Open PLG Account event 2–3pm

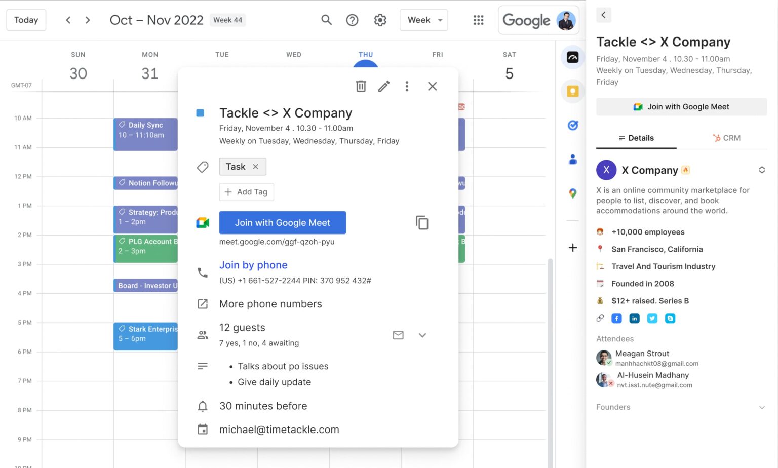(x=146, y=249)
